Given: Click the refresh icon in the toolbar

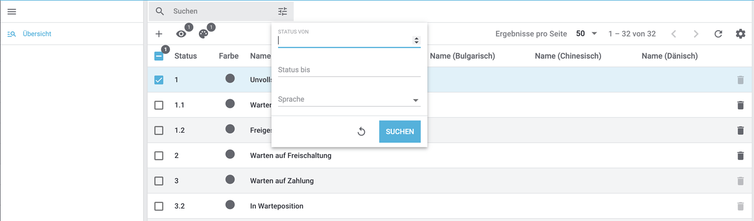Looking at the screenshot, I should point(718,34).
